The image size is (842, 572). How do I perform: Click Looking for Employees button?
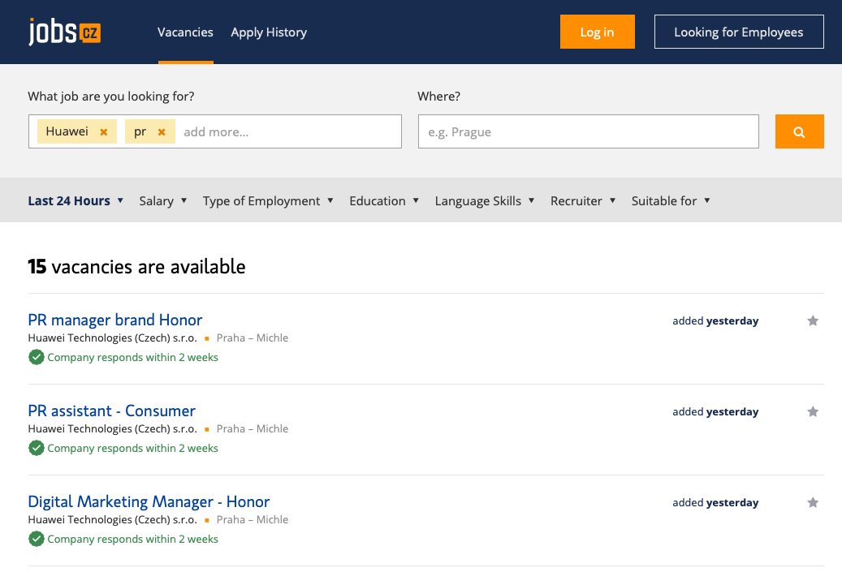[739, 32]
